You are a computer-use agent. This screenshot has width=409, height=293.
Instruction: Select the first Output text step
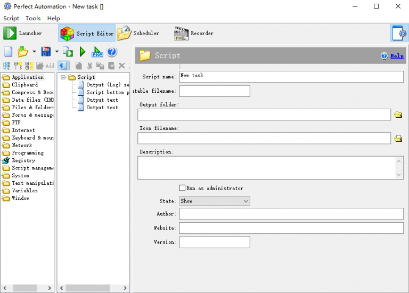102,100
